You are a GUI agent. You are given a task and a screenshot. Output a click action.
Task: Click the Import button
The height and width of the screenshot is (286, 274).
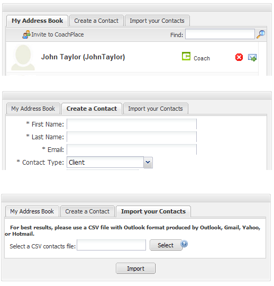click(x=135, y=269)
